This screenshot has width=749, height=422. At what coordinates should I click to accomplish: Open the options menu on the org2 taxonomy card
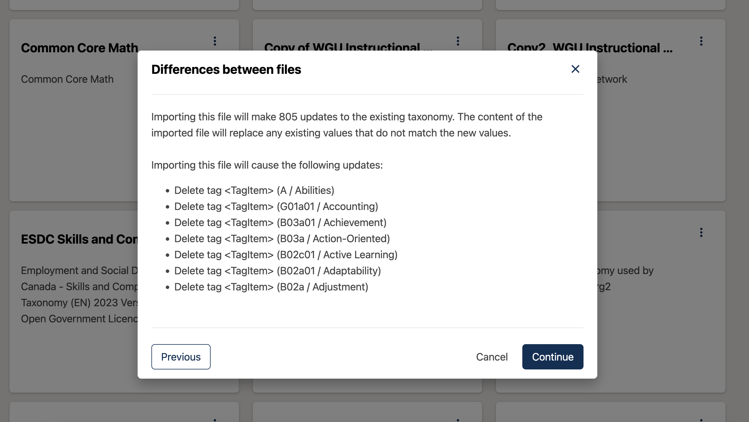point(701,232)
